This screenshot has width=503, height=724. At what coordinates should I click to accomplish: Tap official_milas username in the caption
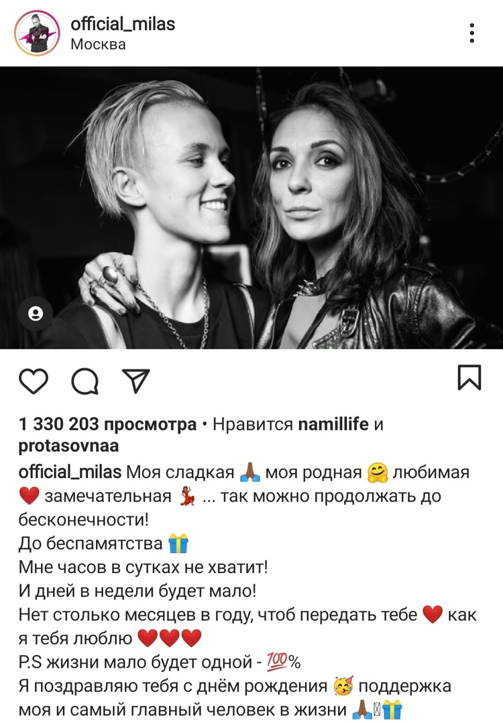pos(70,472)
